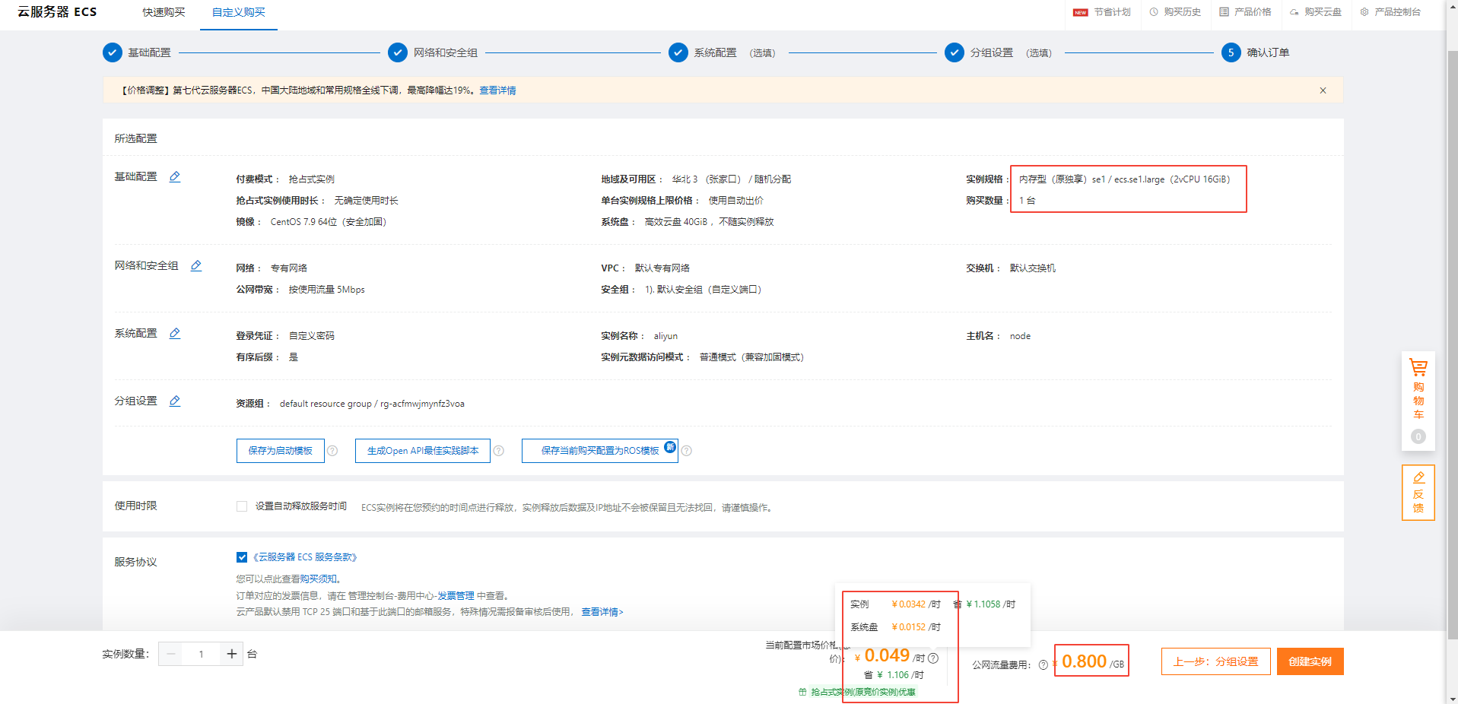Open the 购物车 shopping cart panel
Viewport: 1458px width, 704px height.
[x=1418, y=400]
